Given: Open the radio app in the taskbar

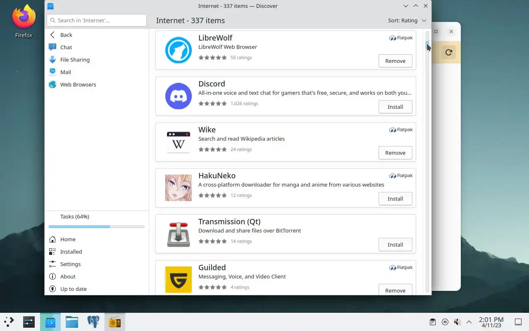Looking at the screenshot, I should 115,322.
